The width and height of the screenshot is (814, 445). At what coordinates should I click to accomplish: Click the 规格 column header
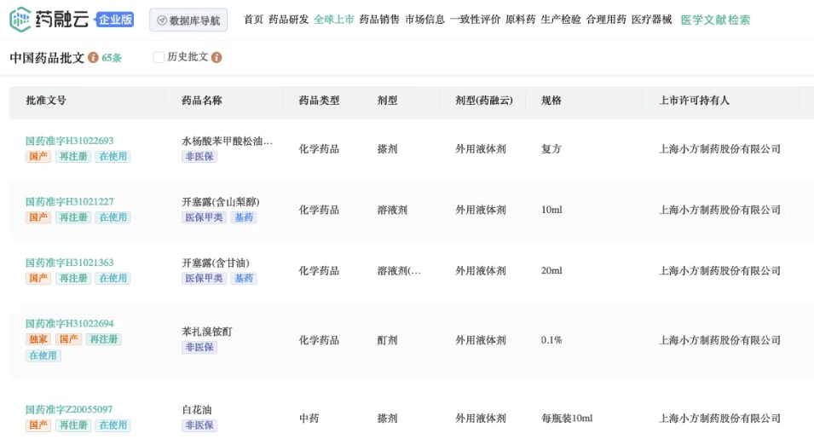tap(551, 101)
